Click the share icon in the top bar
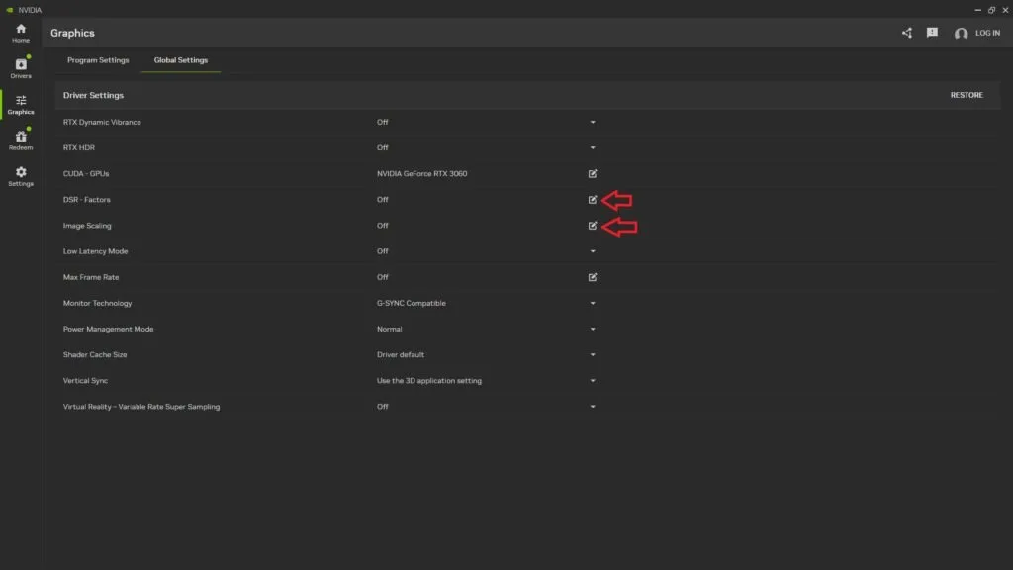The image size is (1013, 570). 906,32
